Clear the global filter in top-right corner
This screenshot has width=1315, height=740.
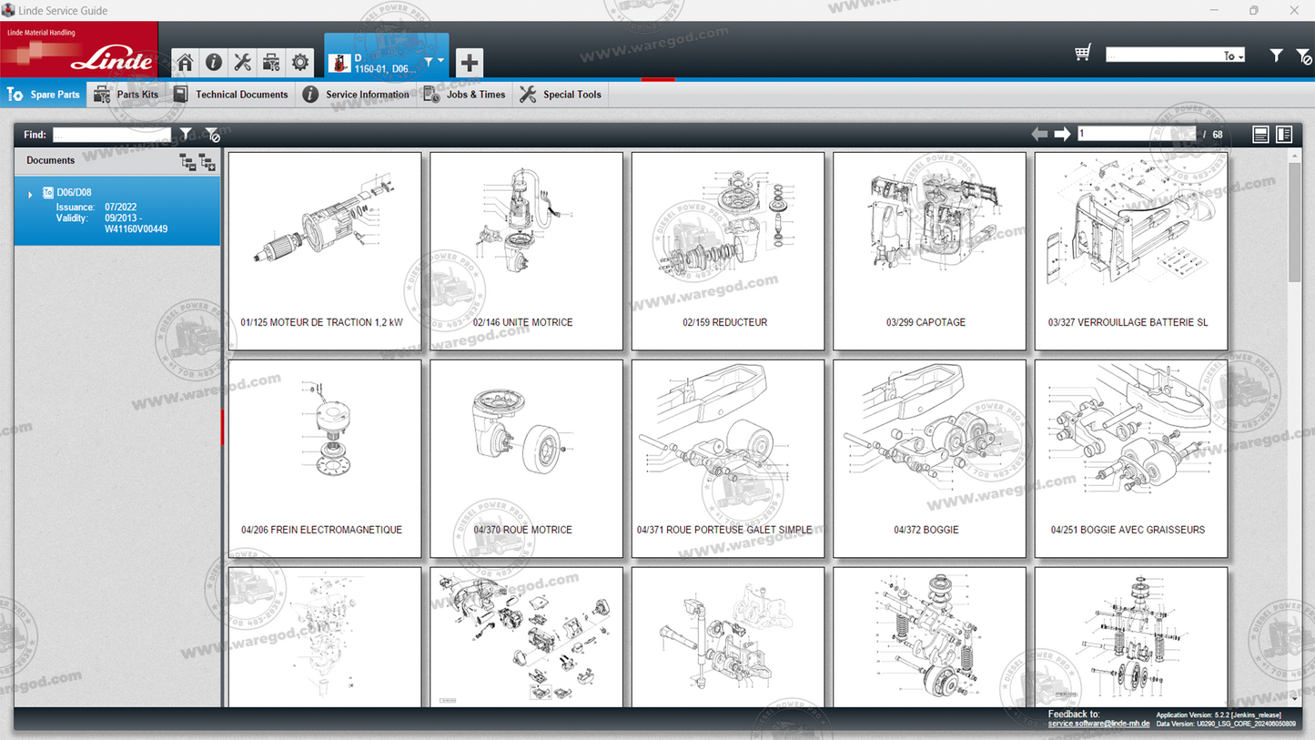pyautogui.click(x=1303, y=56)
